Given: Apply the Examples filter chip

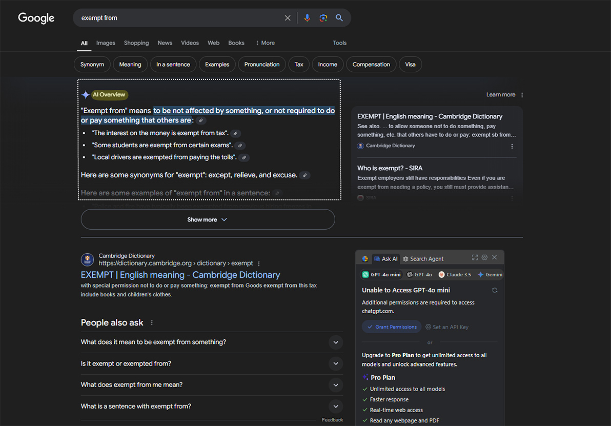Looking at the screenshot, I should coord(217,64).
